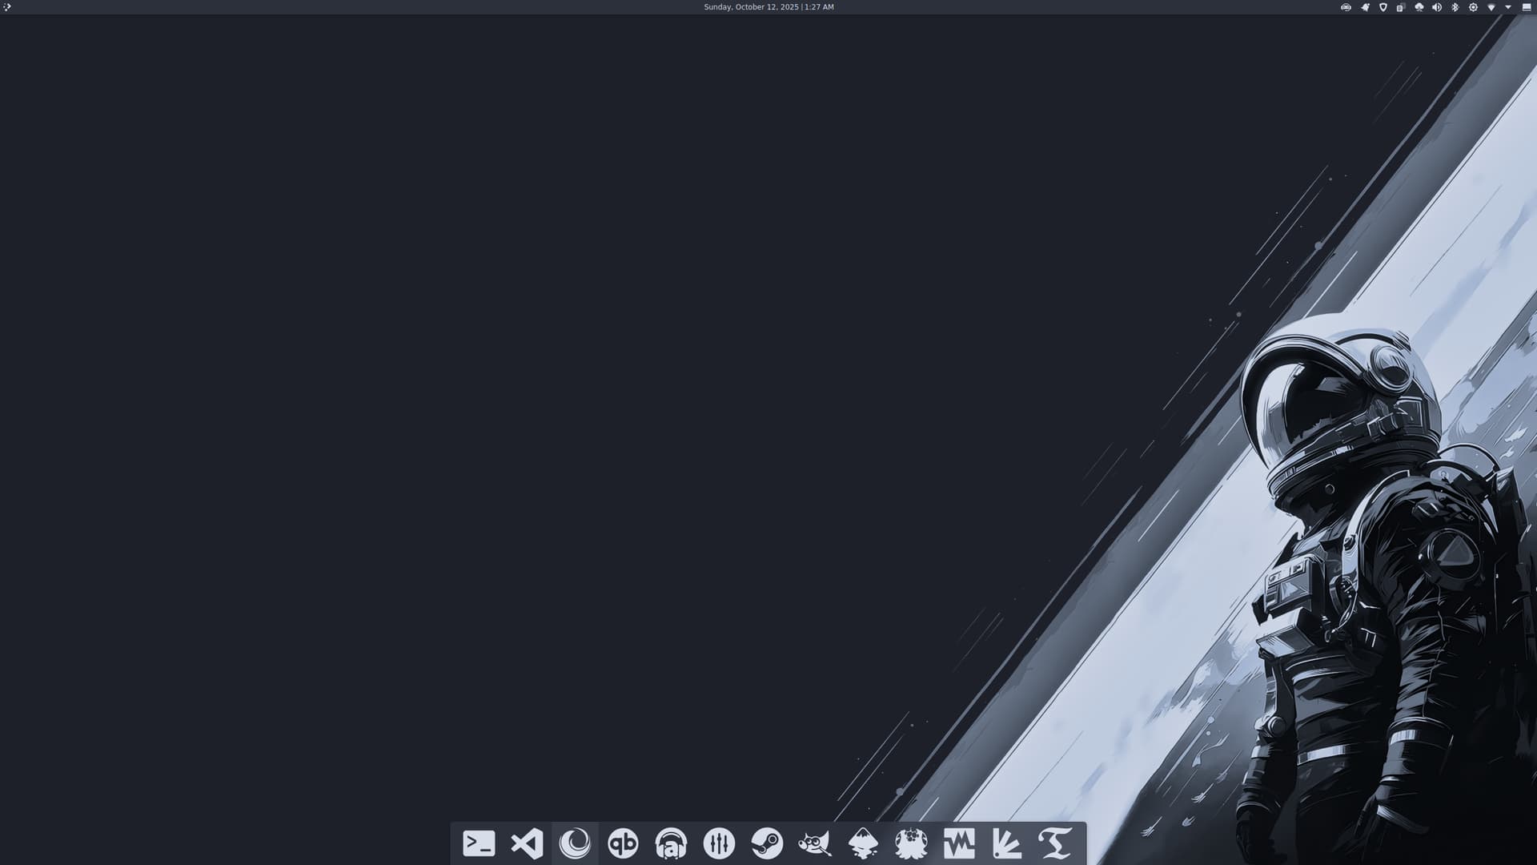Screen dimensions: 1537x865
Task: Launch the radiating rays dock icon
Action: (1007, 843)
